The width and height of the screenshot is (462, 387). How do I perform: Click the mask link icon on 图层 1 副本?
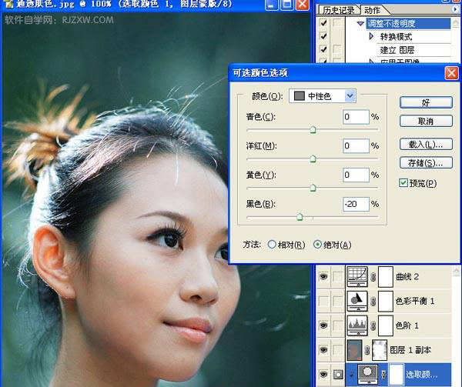[x=367, y=350]
